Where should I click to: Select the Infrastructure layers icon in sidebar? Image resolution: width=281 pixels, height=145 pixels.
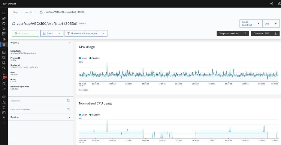(x=4, y=44)
